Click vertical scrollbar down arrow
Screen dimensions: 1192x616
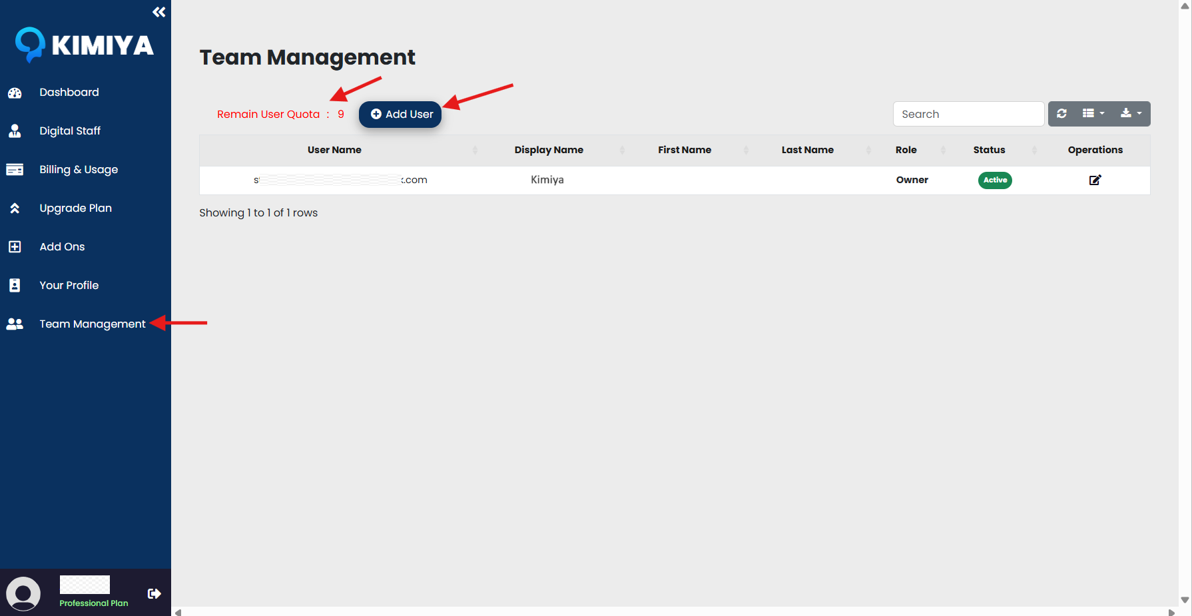point(1185,600)
